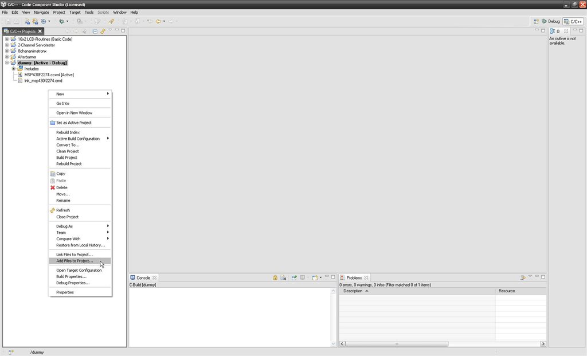The image size is (587, 356).
Task: Select lnk_msp430f2274.cmd file in project tree
Action: (x=43, y=81)
